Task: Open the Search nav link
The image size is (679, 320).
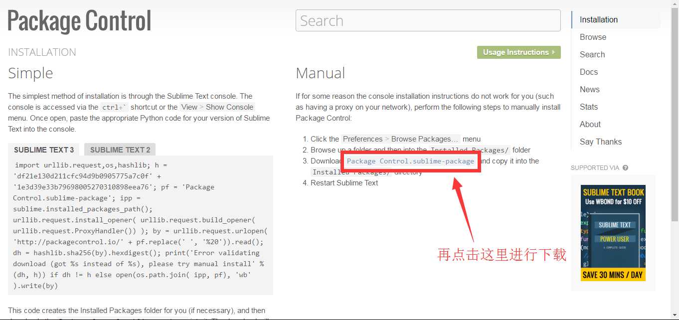Action: (x=592, y=55)
